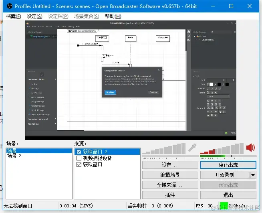Pick the Lifeline tool in StarUML toolbox

34,84
